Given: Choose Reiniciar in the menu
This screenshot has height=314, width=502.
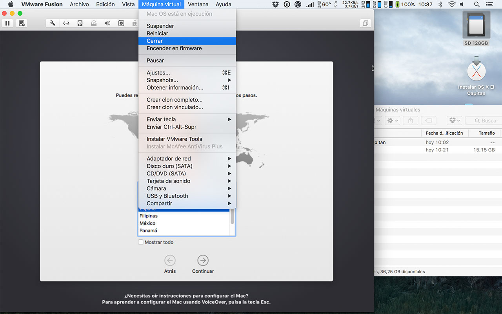Looking at the screenshot, I should pos(187,33).
